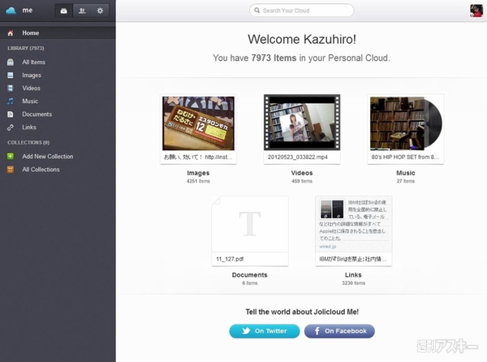Share On Twitter button
Viewport: 487px width, 362px height.
tap(265, 331)
